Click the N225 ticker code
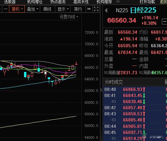 click(122, 11)
